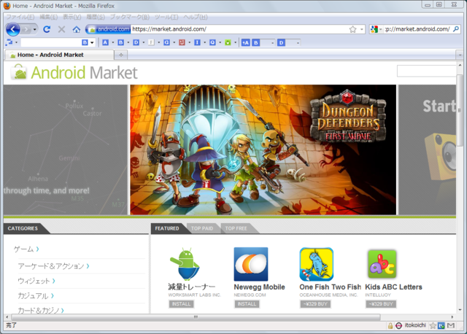Open the 編集(E) menu
The width and height of the screenshot is (467, 334).
click(x=49, y=17)
